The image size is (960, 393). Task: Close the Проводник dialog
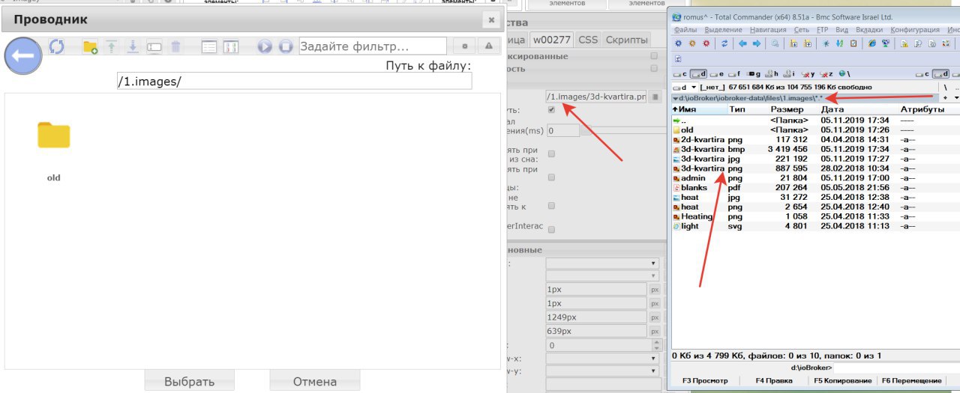(x=491, y=19)
